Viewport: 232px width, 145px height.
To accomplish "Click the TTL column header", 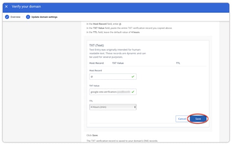I will pyautogui.click(x=178, y=63).
